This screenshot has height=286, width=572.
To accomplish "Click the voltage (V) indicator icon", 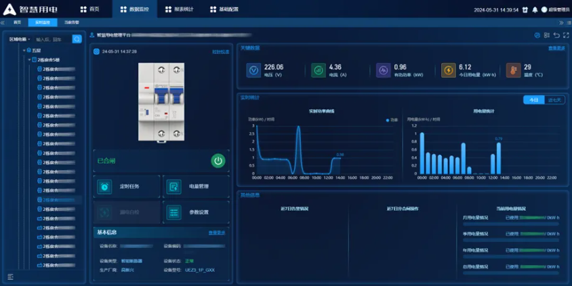I will pos(253,70).
